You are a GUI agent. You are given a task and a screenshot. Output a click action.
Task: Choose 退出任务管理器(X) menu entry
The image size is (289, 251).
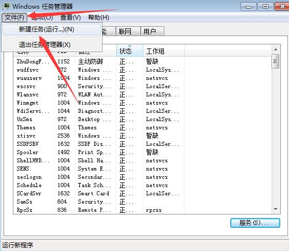coord(52,45)
